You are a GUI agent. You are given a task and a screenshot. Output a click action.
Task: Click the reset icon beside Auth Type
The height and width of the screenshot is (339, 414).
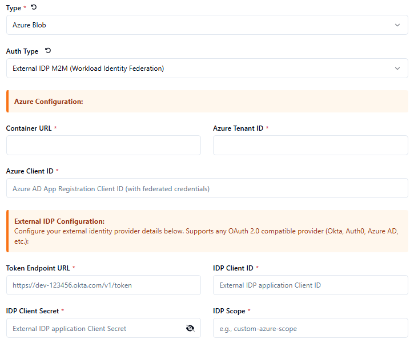(x=48, y=51)
